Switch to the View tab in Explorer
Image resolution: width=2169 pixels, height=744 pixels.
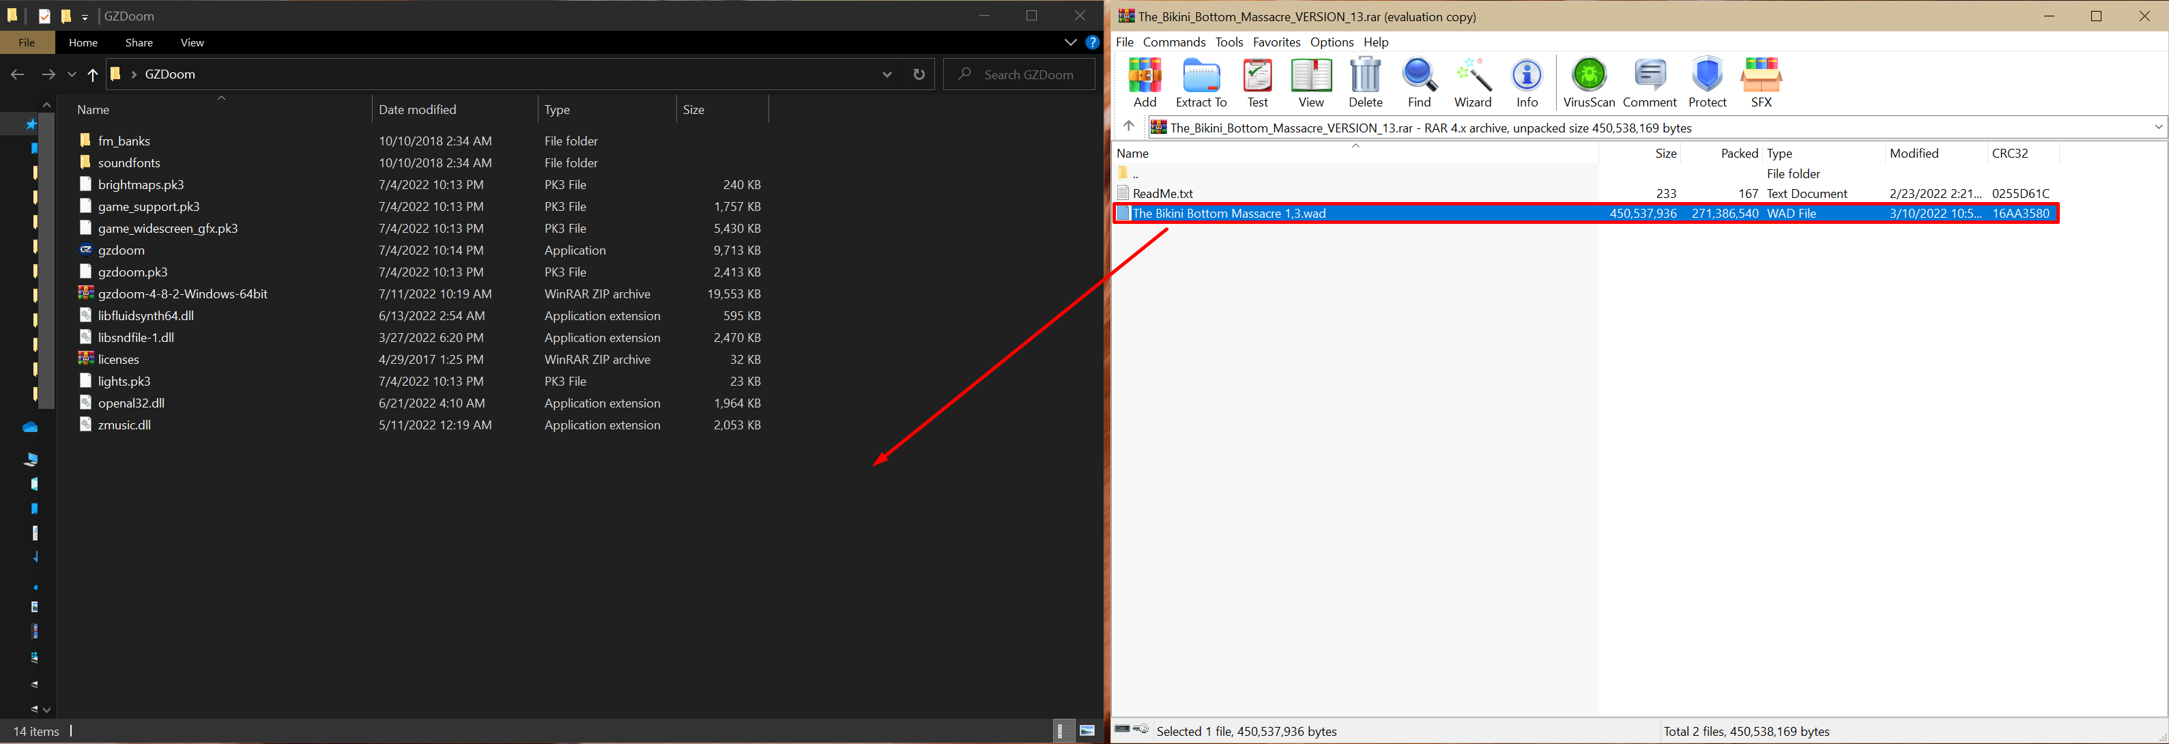pyautogui.click(x=192, y=42)
